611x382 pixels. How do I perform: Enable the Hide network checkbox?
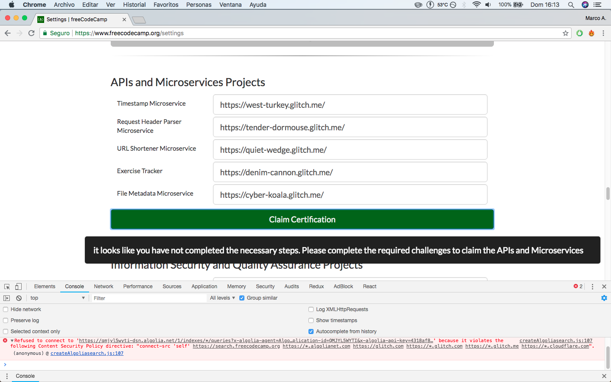click(6, 309)
